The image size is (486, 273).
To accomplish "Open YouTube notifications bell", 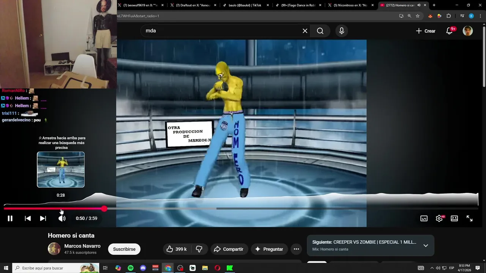I will pyautogui.click(x=450, y=31).
